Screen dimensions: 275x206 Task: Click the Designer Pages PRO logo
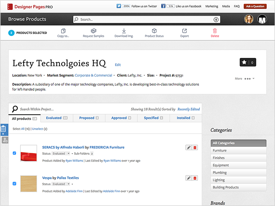[x=30, y=7]
